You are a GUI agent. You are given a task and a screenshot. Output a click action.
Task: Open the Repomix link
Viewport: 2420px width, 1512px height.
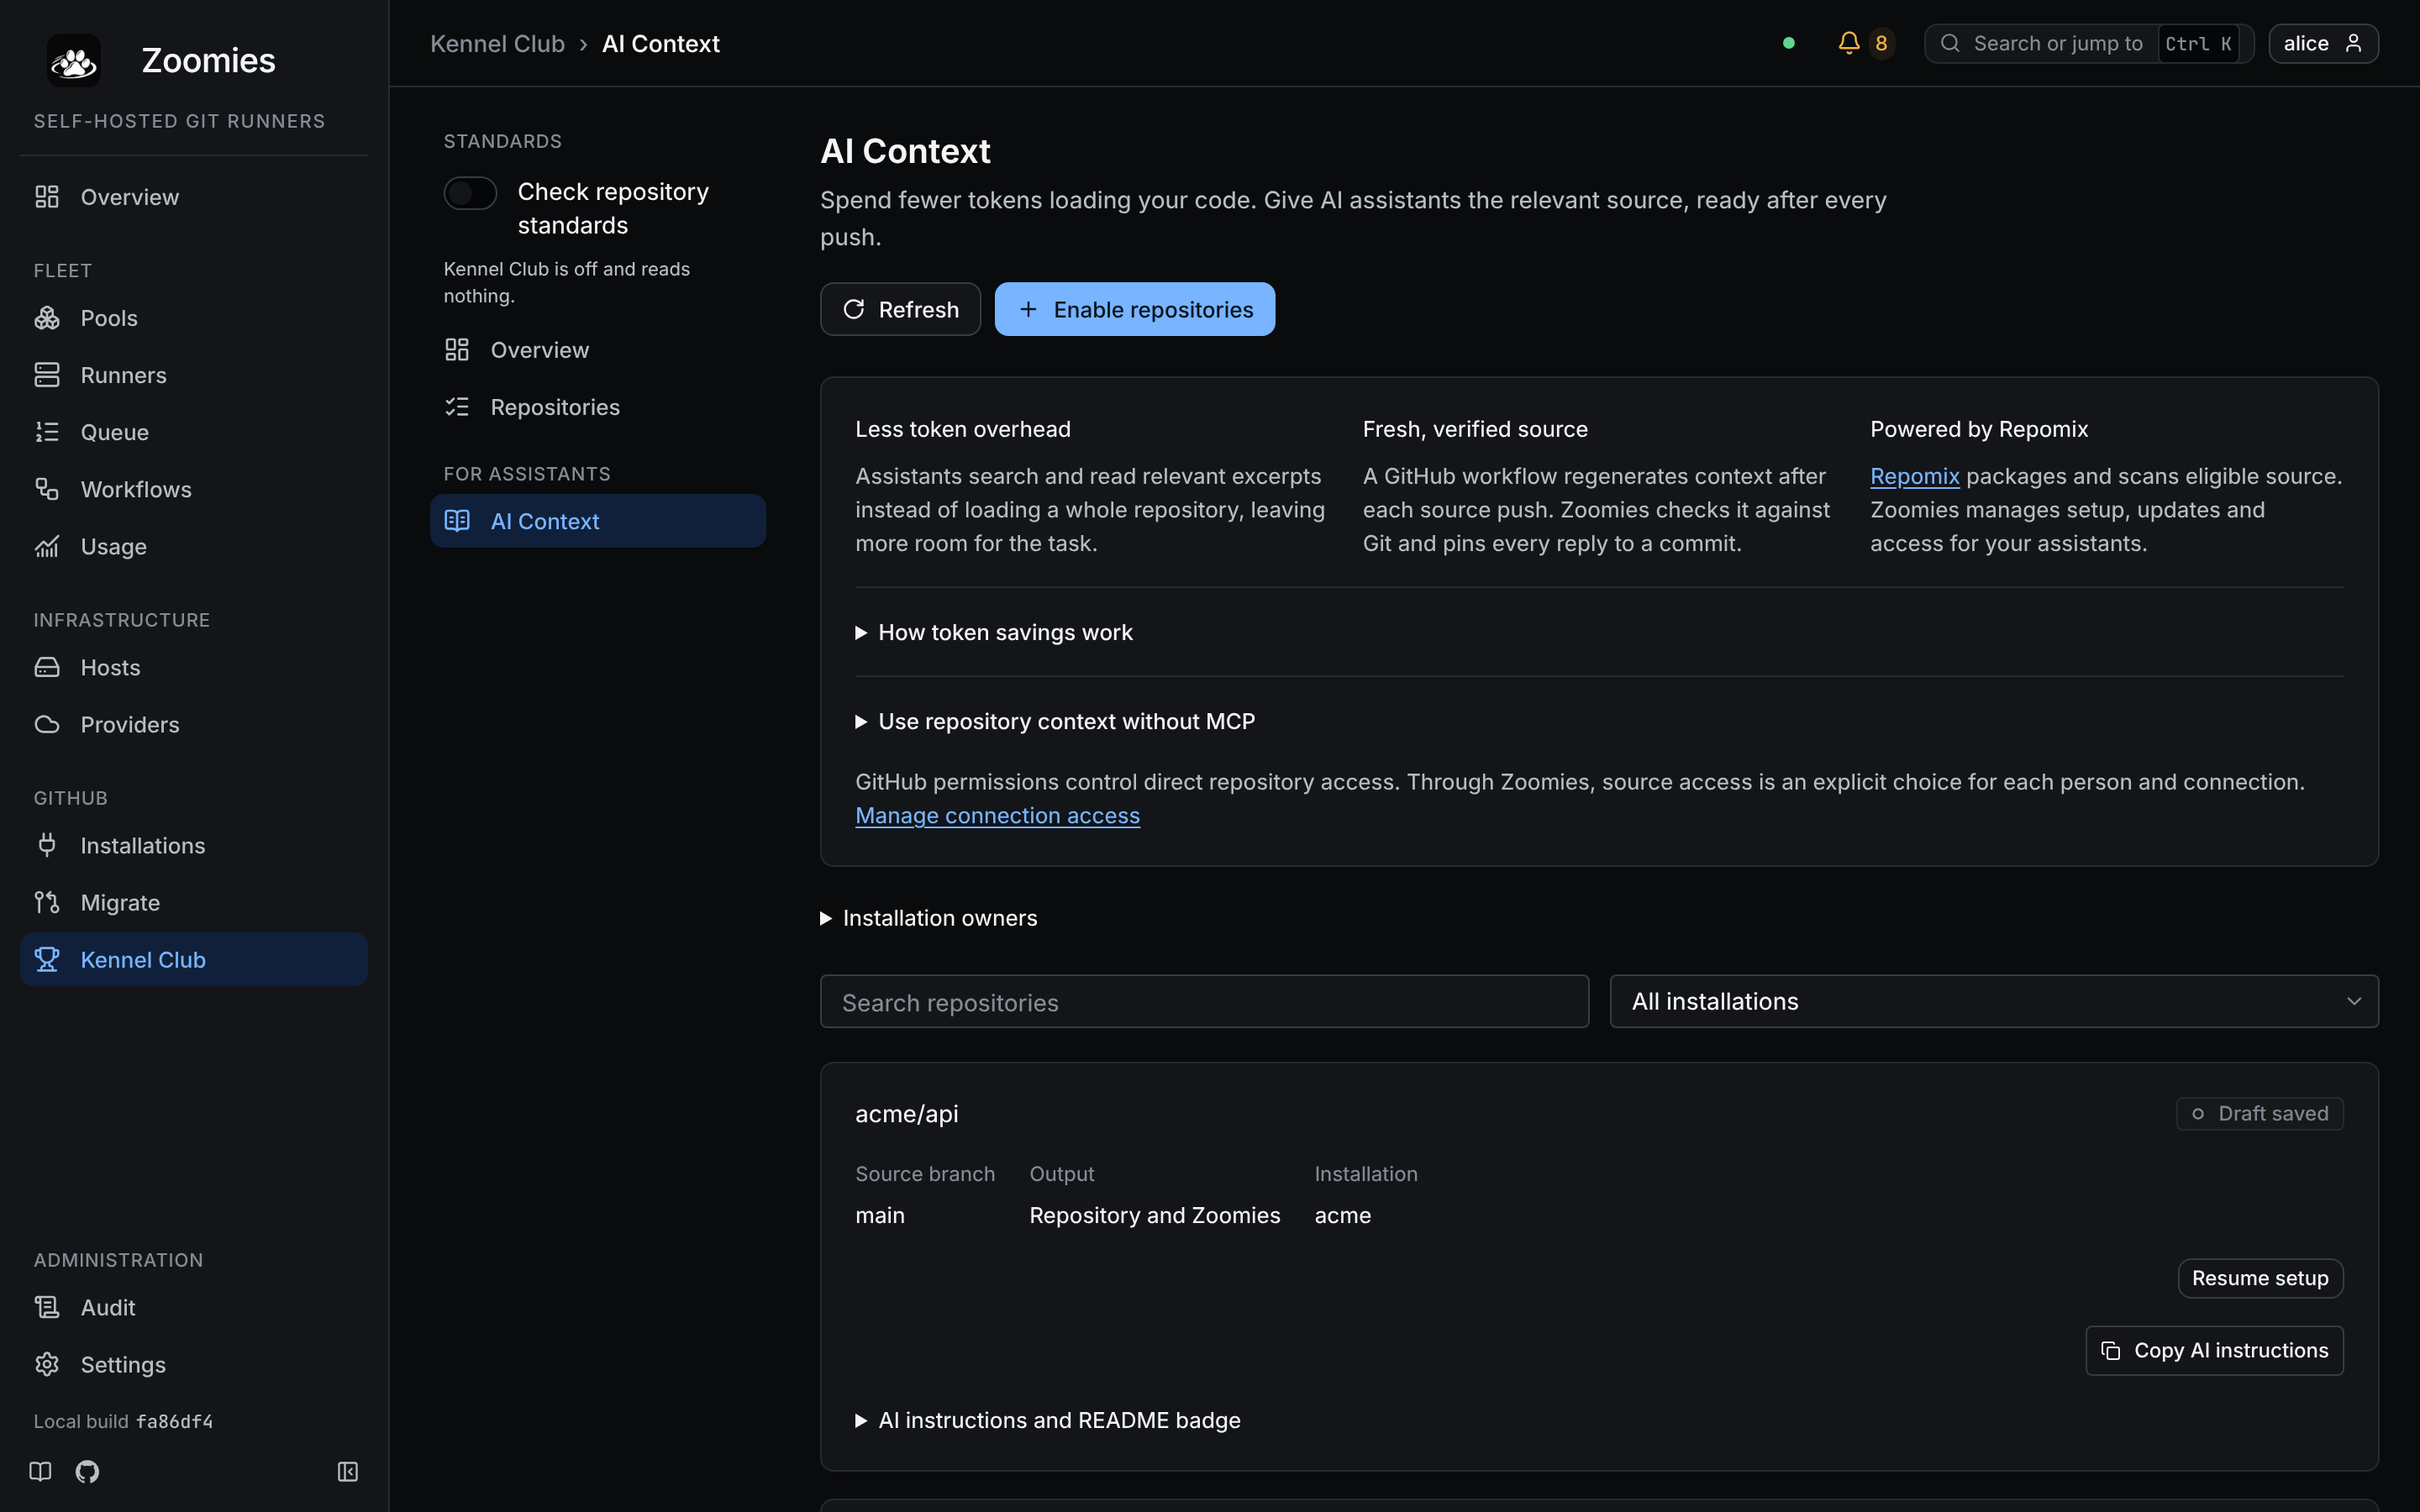coord(1914,476)
